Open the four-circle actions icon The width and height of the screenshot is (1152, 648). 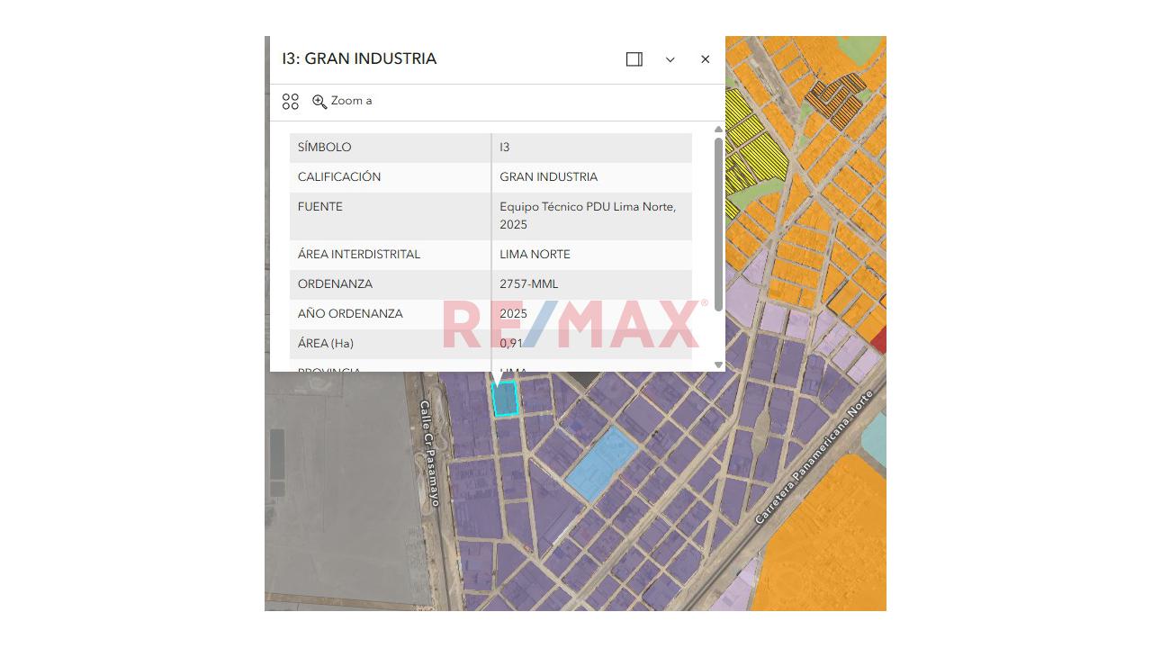pyautogui.click(x=290, y=102)
